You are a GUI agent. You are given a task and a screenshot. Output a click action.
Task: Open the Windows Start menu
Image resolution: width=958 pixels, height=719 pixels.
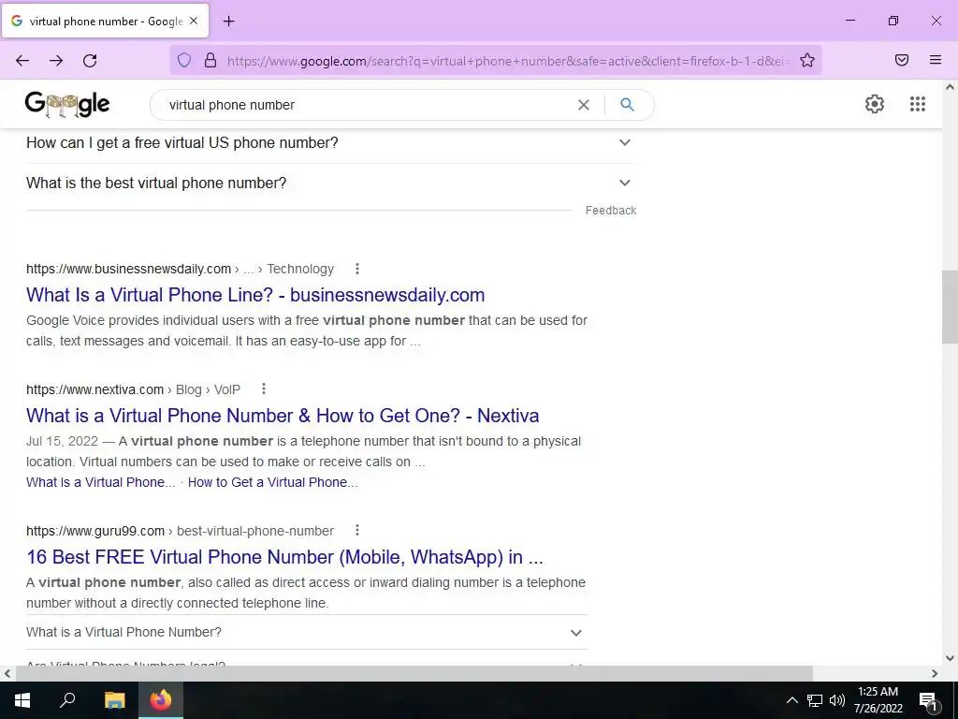(x=22, y=700)
